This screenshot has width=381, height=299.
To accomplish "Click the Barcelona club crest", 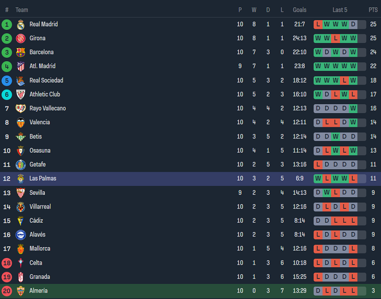I will (x=21, y=52).
